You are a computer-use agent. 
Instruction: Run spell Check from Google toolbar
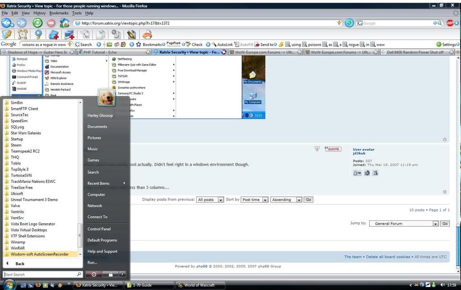[x=194, y=44]
